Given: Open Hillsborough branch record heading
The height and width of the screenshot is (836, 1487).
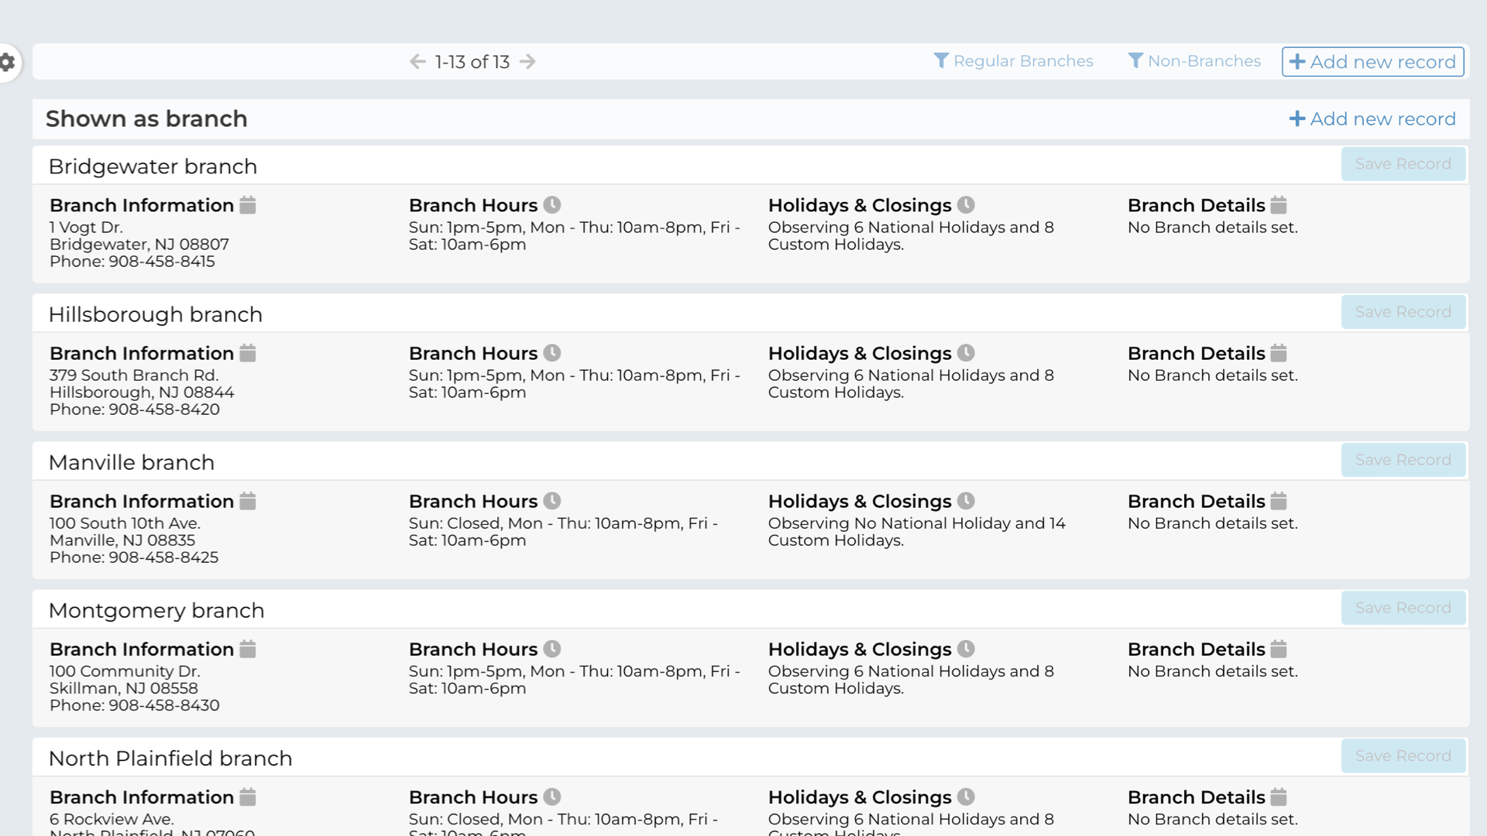Looking at the screenshot, I should pos(155,314).
